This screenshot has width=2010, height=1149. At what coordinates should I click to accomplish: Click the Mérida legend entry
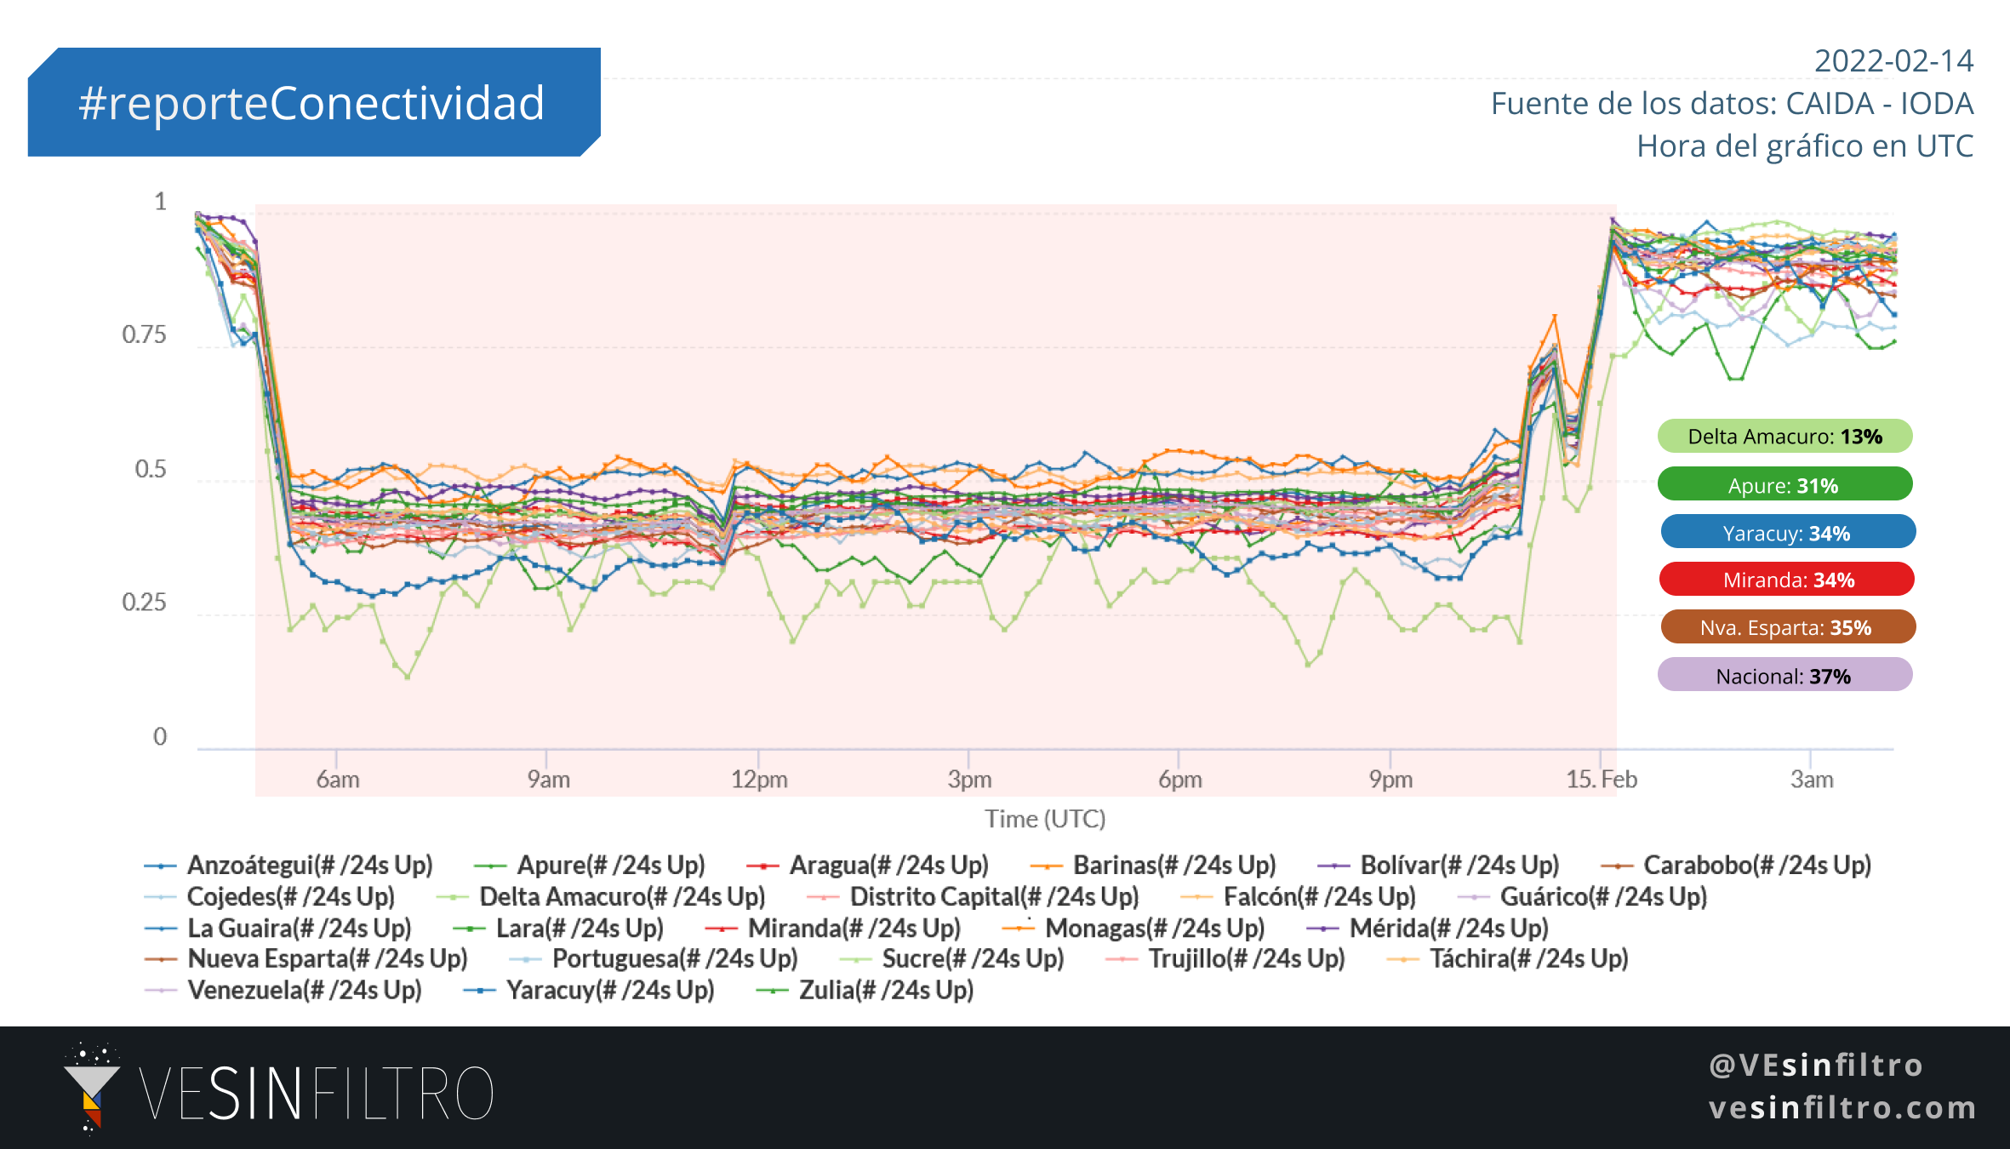tap(1428, 928)
